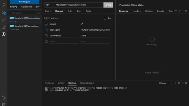Open localhost:300/transactions activity entry

pos(25,27)
